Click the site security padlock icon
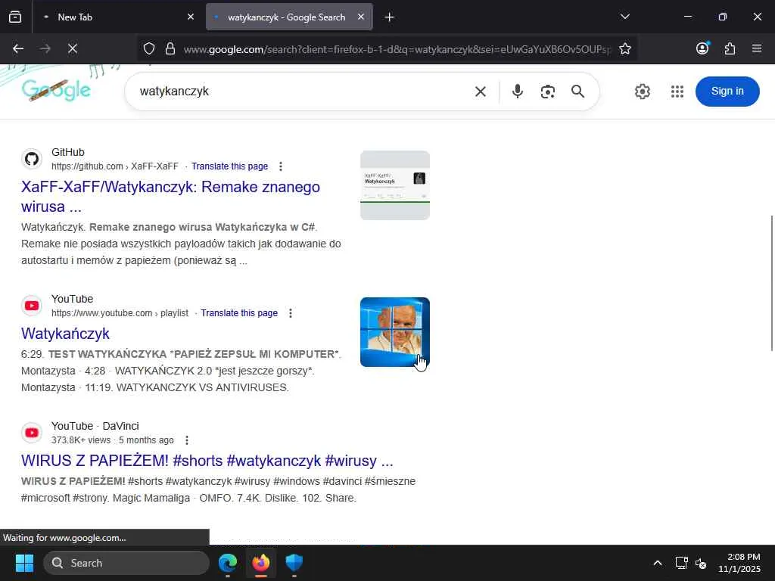775x581 pixels. (x=170, y=48)
